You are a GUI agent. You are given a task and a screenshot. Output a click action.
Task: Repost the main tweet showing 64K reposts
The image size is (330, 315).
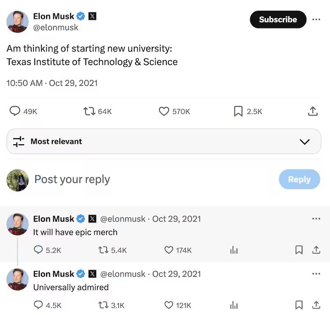[89, 111]
